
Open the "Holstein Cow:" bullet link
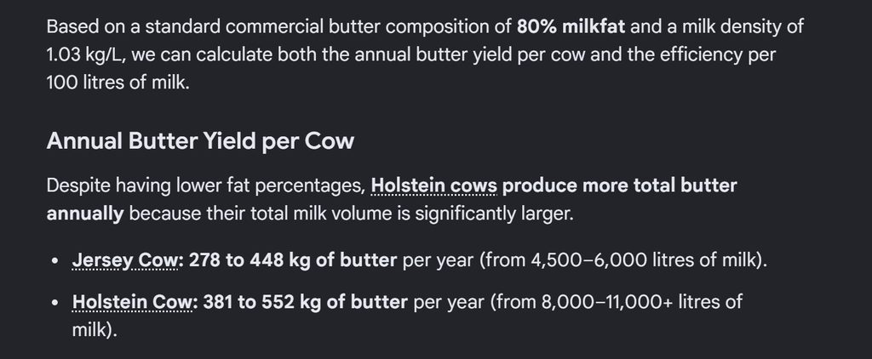click(x=132, y=302)
